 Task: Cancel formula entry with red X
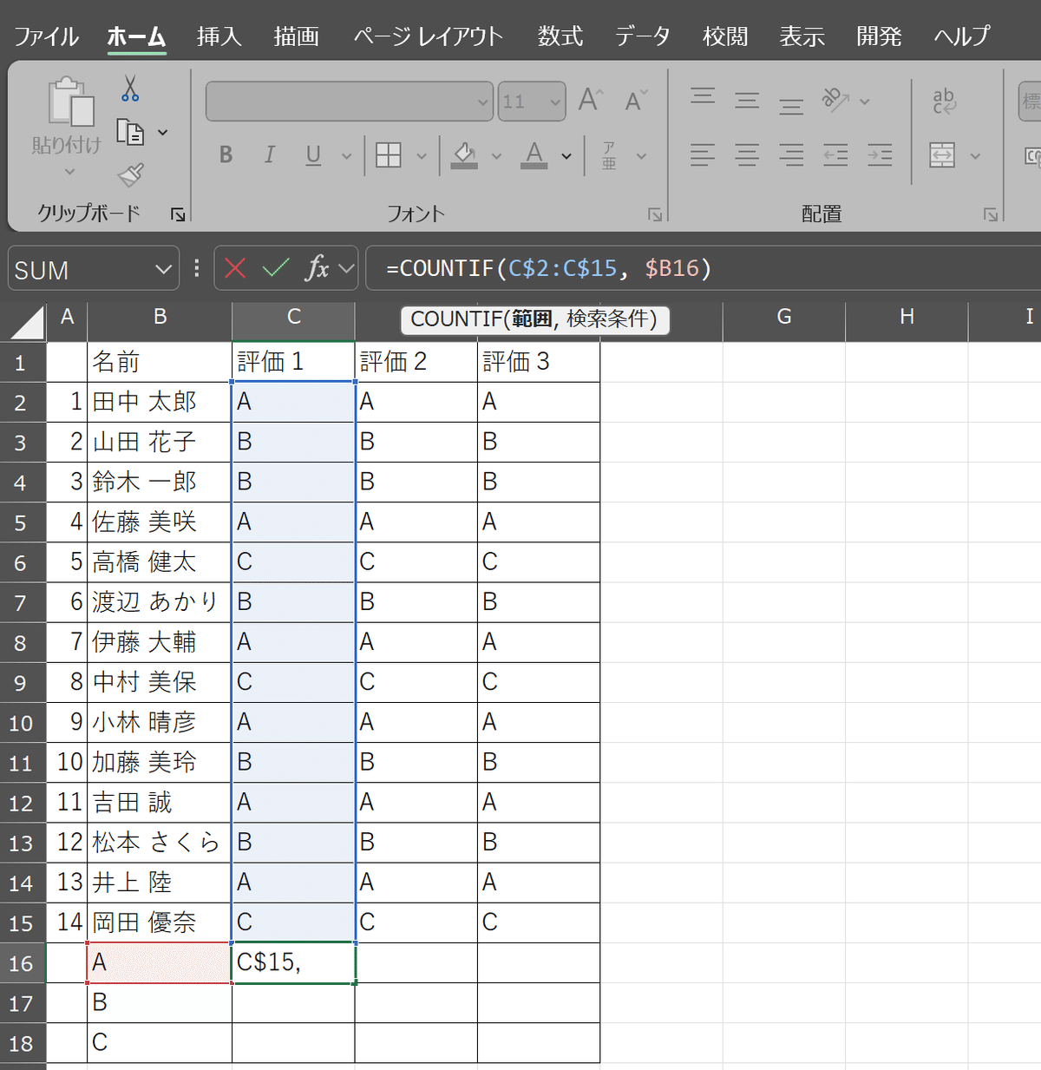click(235, 268)
